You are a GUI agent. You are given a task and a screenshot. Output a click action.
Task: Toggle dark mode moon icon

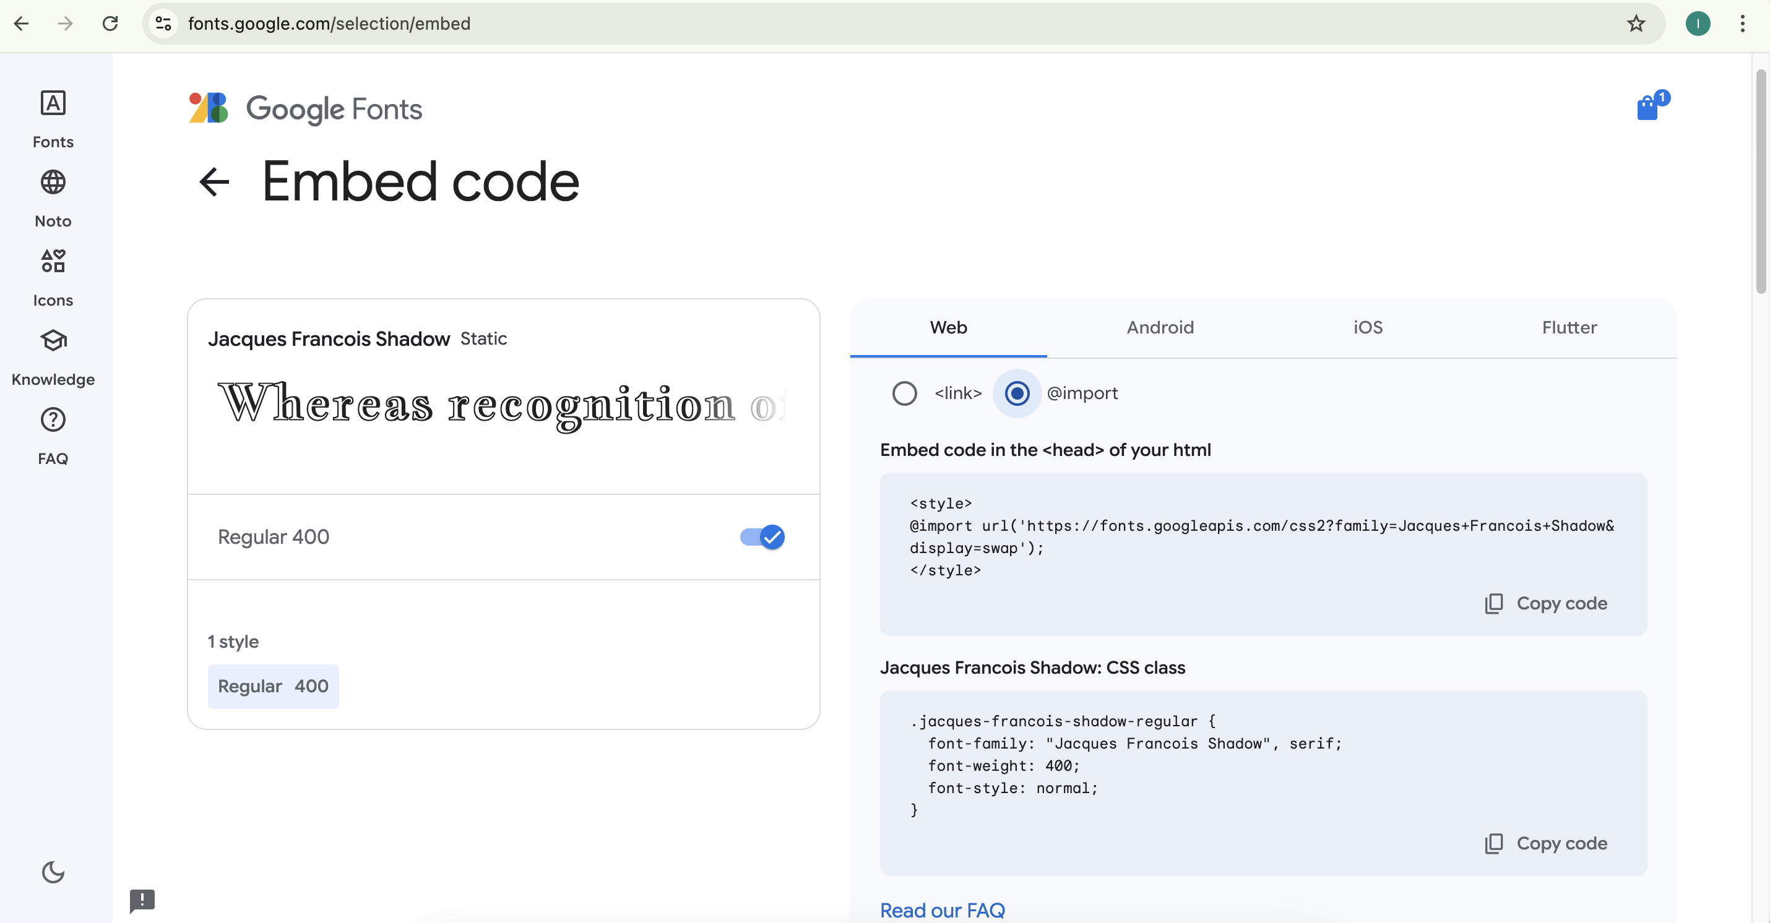coord(53,872)
